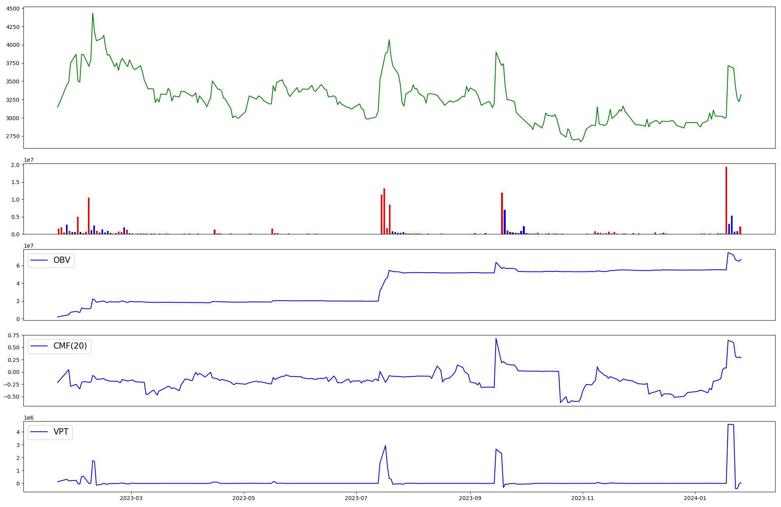Image resolution: width=781 pixels, height=507 pixels.
Task: Click the blue line sample in OBV legend
Action: pos(39,260)
